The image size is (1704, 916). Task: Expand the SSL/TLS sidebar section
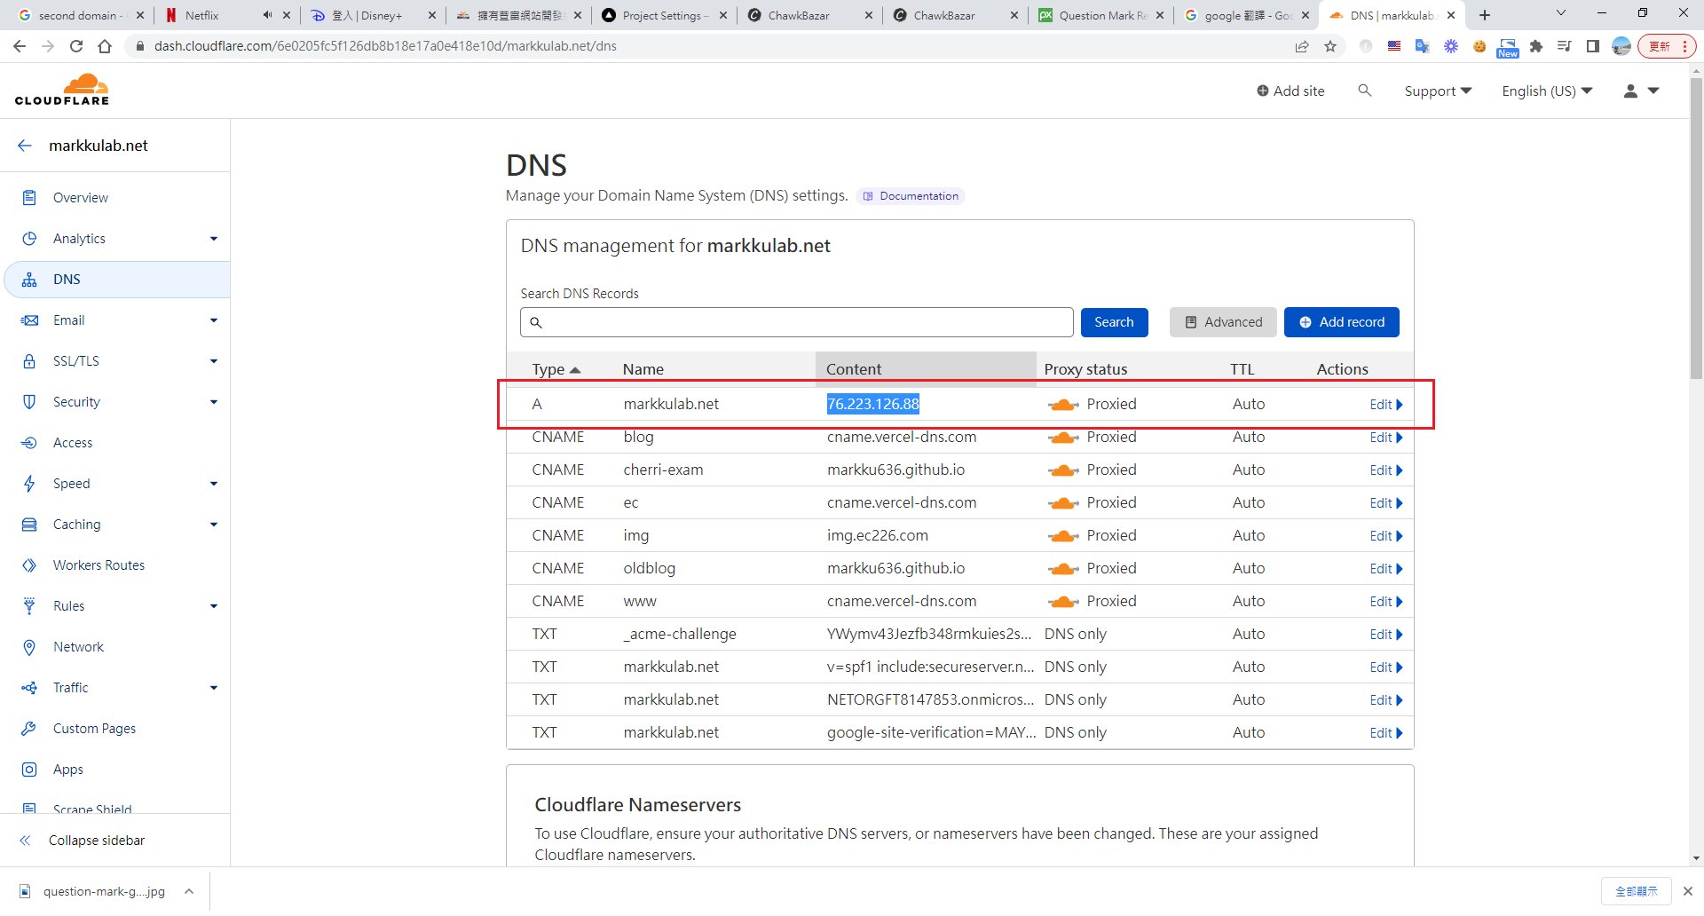[213, 361]
